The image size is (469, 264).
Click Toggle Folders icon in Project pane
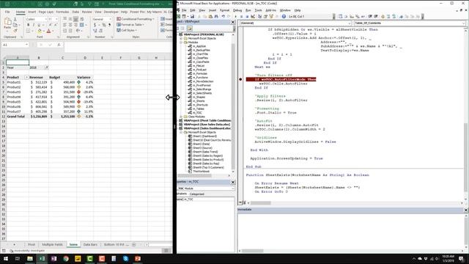pyautogui.click(x=190, y=29)
